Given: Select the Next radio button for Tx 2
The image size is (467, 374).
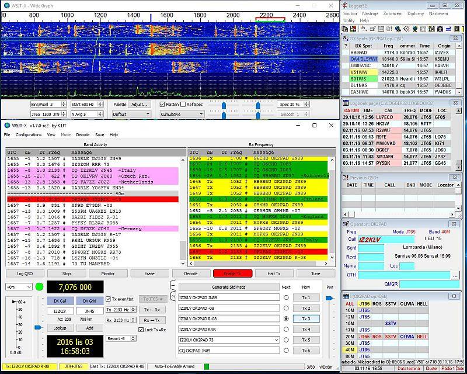Looking at the screenshot, I should click(x=286, y=308).
